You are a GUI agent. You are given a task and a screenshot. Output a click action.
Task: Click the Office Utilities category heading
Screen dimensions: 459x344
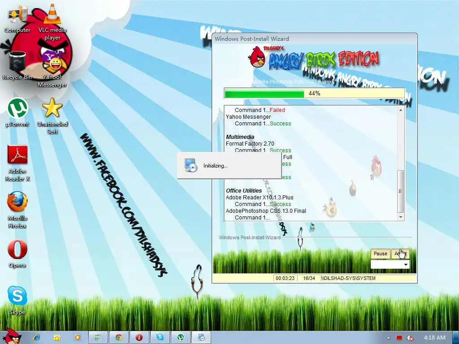point(244,191)
